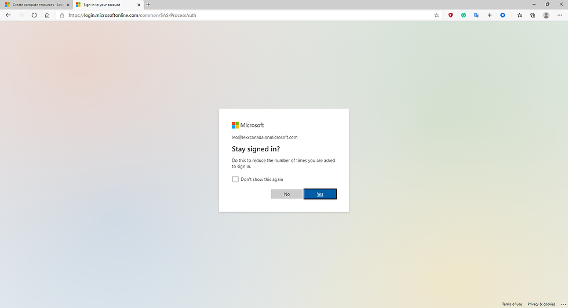Minimize the browser window
Viewport: 568px width, 308px height.
(534, 4)
